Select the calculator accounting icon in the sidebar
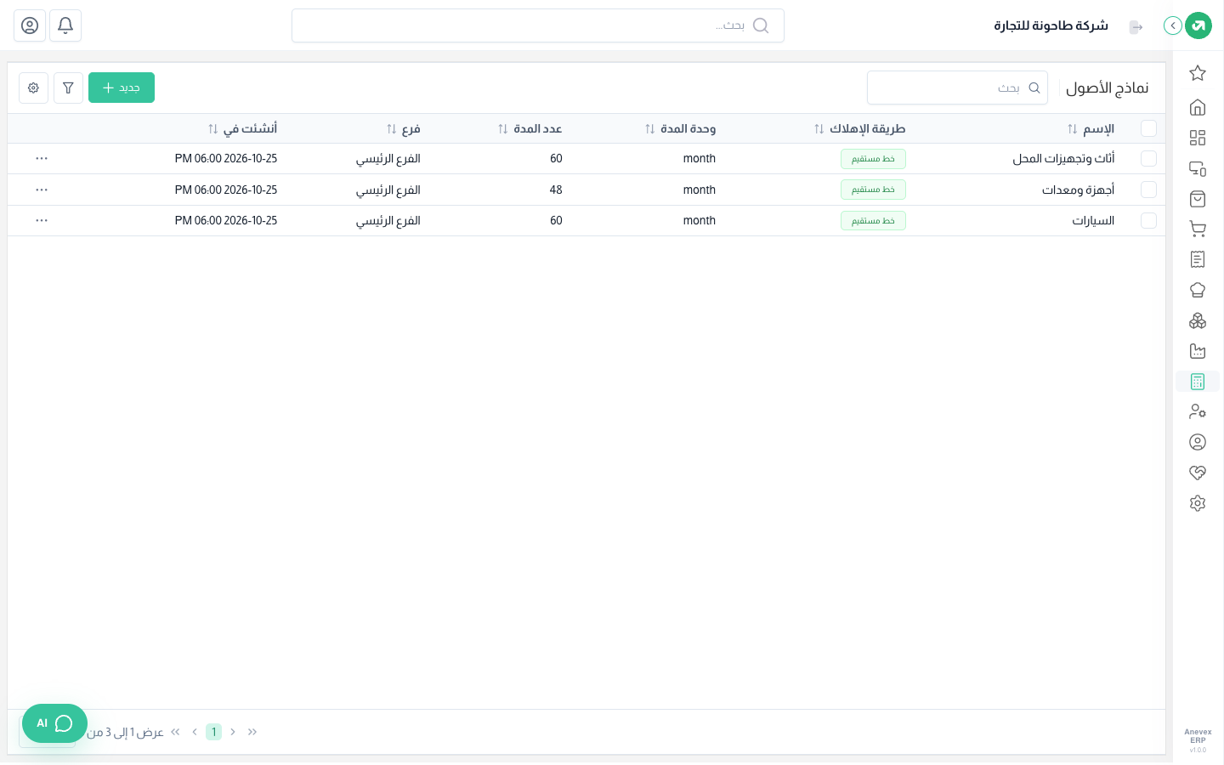The width and height of the screenshot is (1224, 765). 1198,382
